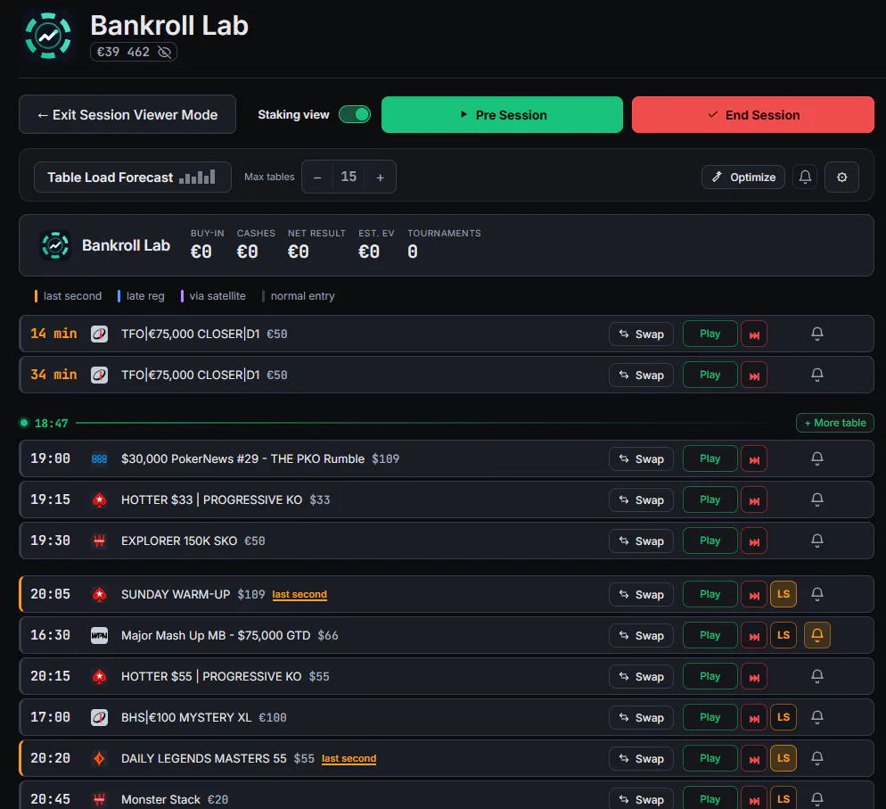Screen dimensions: 886x809
Task: Skip the SUNDAY WARM-UP tournament
Action: click(754, 595)
